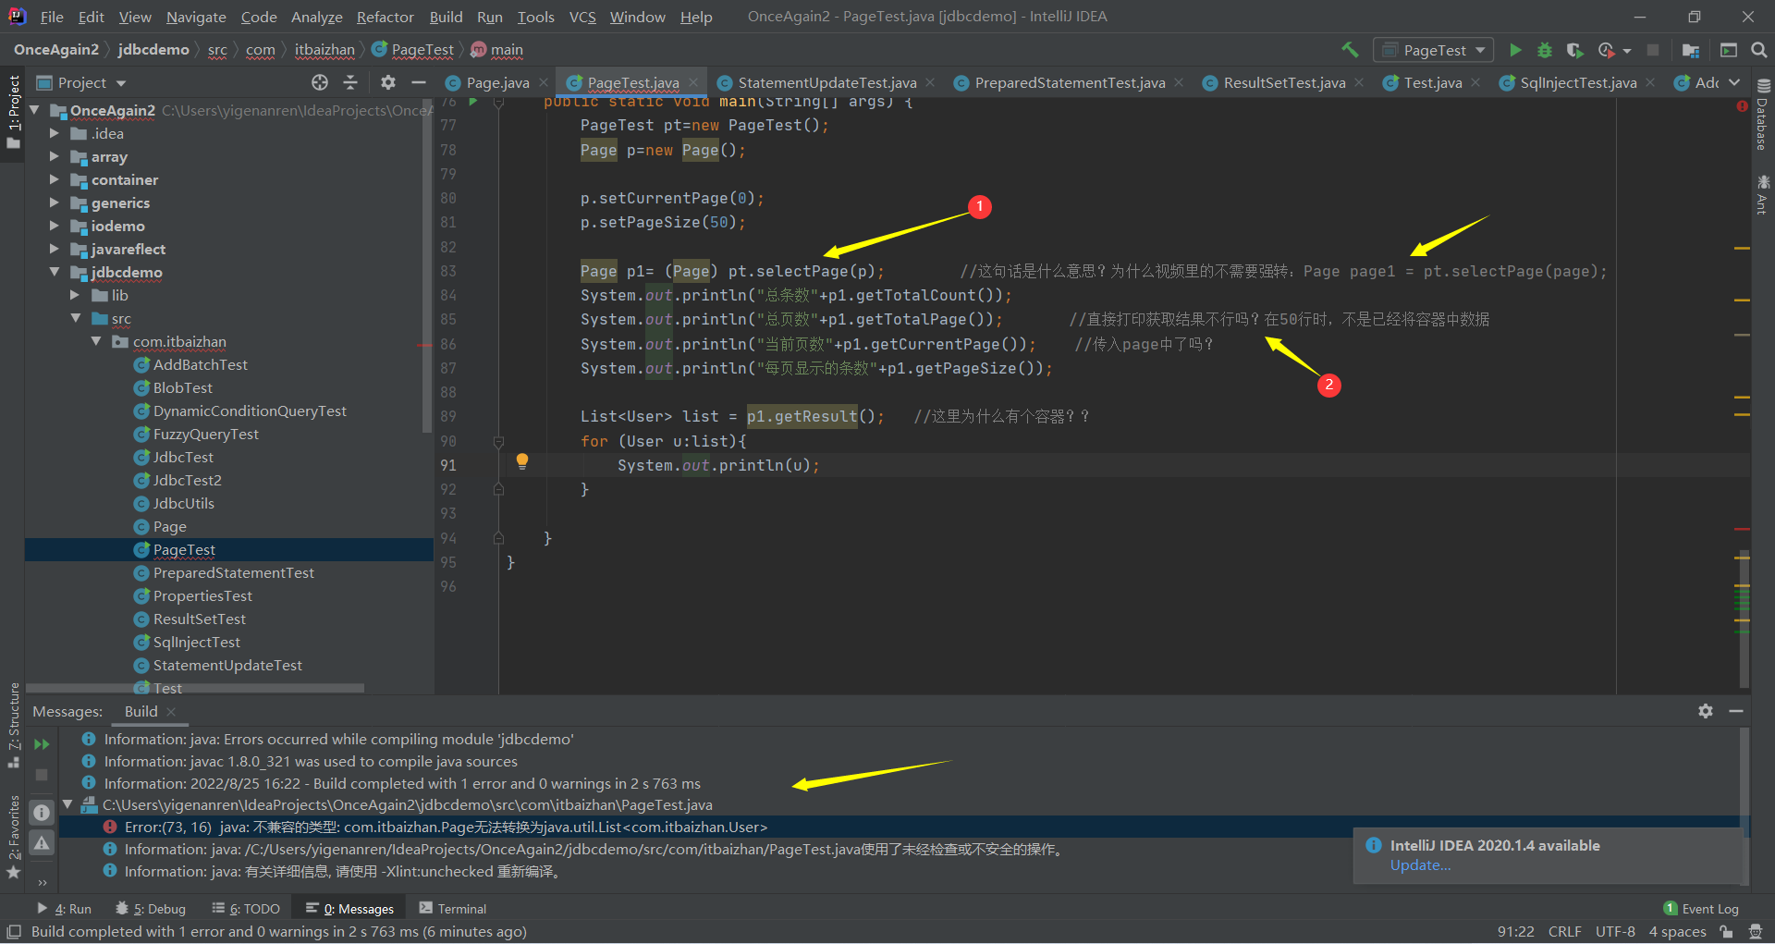Open the VCS menu
Viewport: 1775px width, 944px height.
pos(582,17)
